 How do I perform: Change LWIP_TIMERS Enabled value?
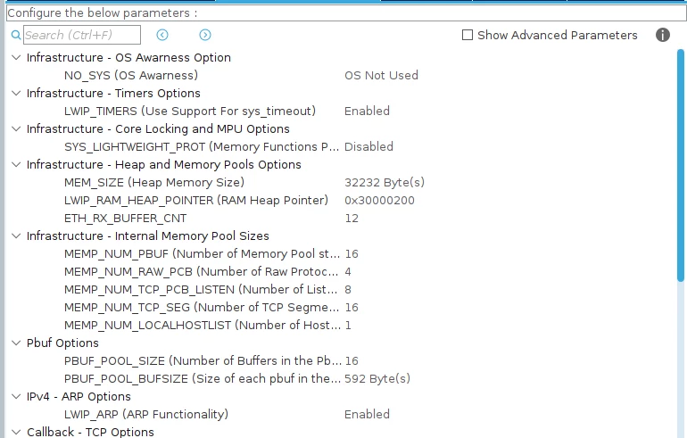click(367, 112)
